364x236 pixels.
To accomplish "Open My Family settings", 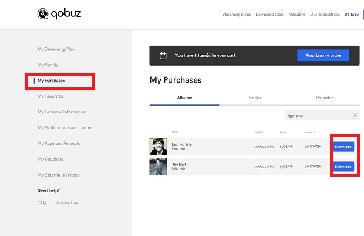I will (48, 65).
